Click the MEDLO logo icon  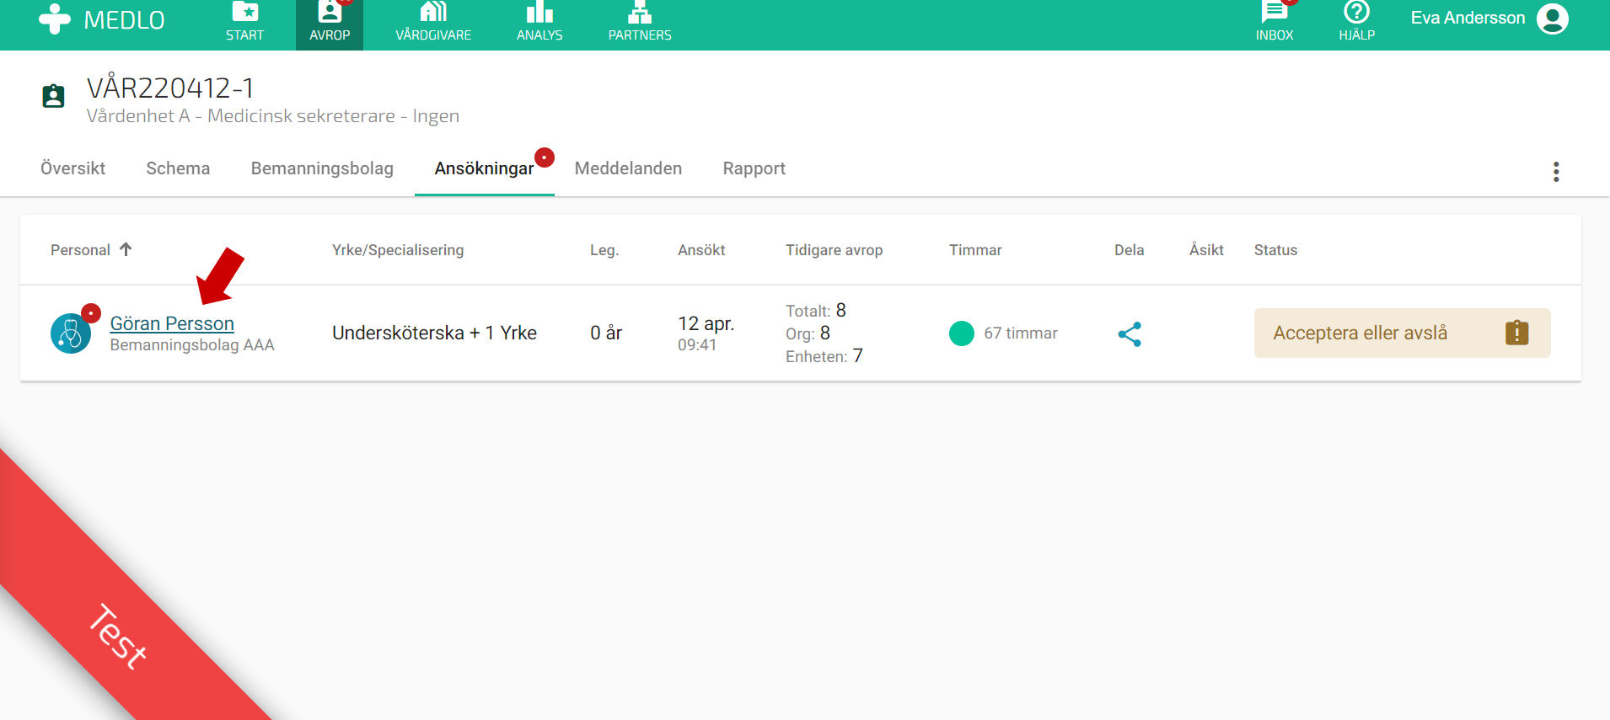click(55, 19)
